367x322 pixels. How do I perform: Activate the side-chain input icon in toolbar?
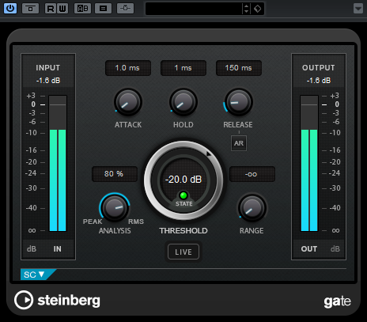coord(125,9)
